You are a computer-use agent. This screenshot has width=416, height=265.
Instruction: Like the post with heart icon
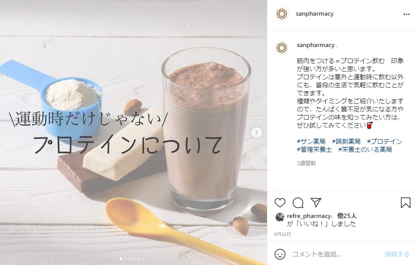click(280, 203)
